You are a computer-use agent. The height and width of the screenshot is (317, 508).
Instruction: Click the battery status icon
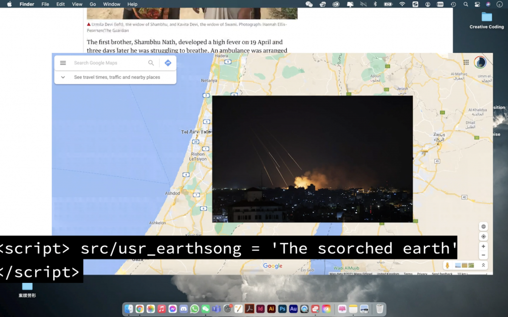[388, 4]
